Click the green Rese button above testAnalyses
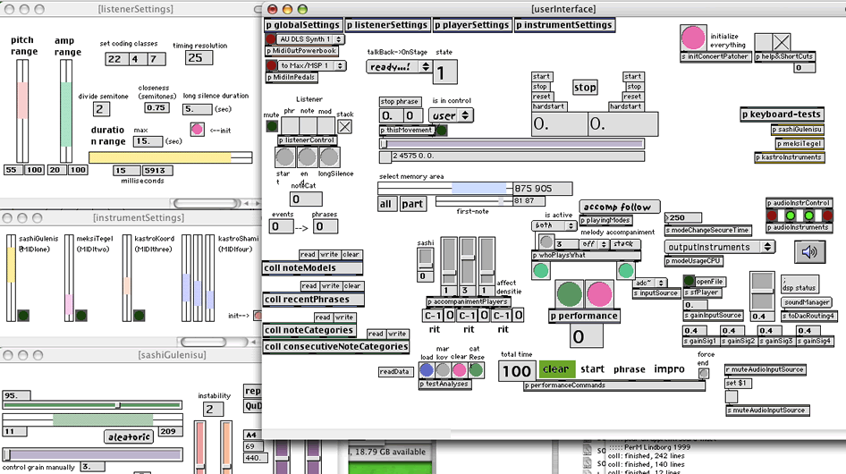Viewport: 846px width, 474px height. pyautogui.click(x=476, y=369)
